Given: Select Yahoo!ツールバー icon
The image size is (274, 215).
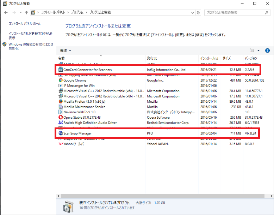Looking at the screenshot, I should click(61, 144).
